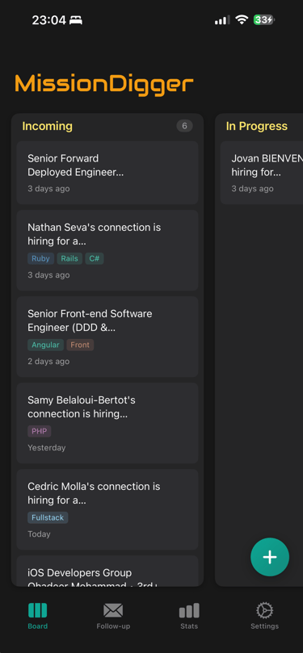Tap the MissionDigger title logo
This screenshot has height=653, width=303.
click(104, 84)
